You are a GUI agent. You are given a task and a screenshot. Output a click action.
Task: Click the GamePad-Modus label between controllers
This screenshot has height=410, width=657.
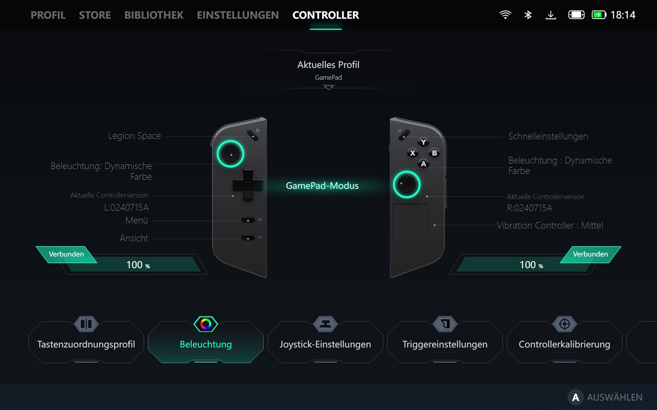click(x=322, y=186)
